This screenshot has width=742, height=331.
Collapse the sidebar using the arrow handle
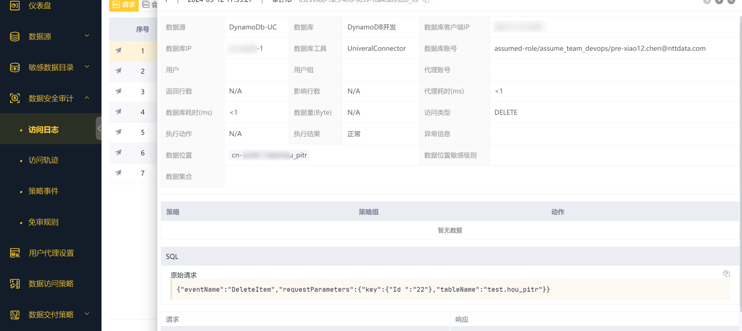tap(100, 129)
